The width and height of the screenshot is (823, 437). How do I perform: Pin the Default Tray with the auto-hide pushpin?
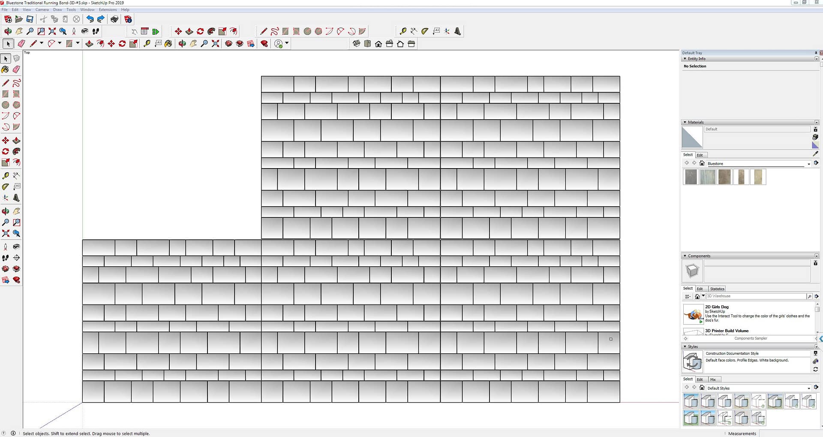tap(816, 53)
